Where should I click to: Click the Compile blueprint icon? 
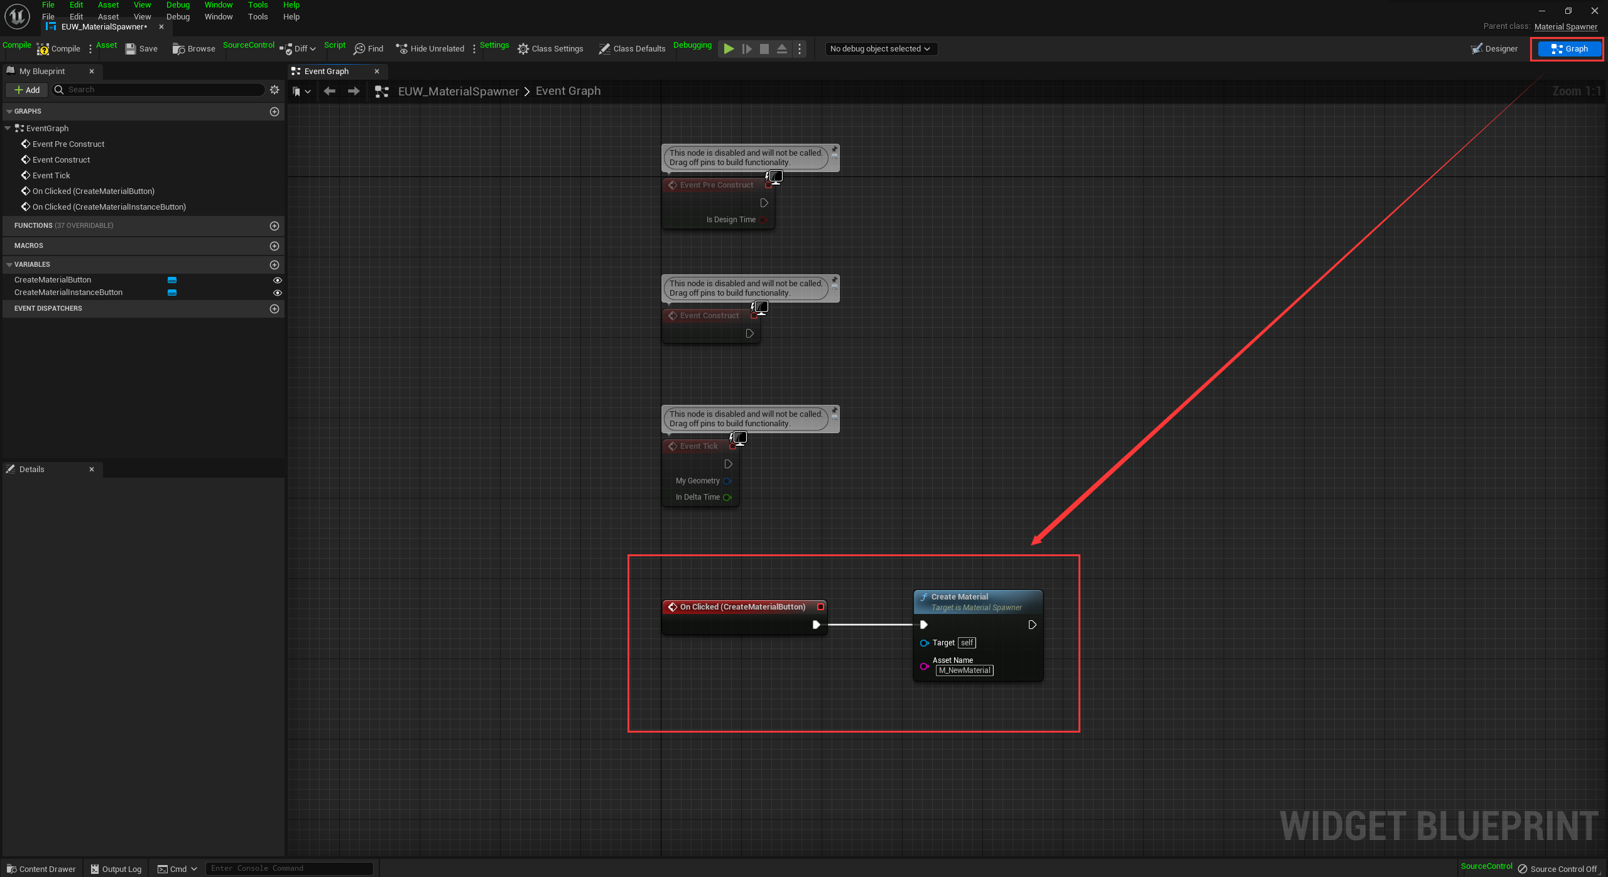43,49
